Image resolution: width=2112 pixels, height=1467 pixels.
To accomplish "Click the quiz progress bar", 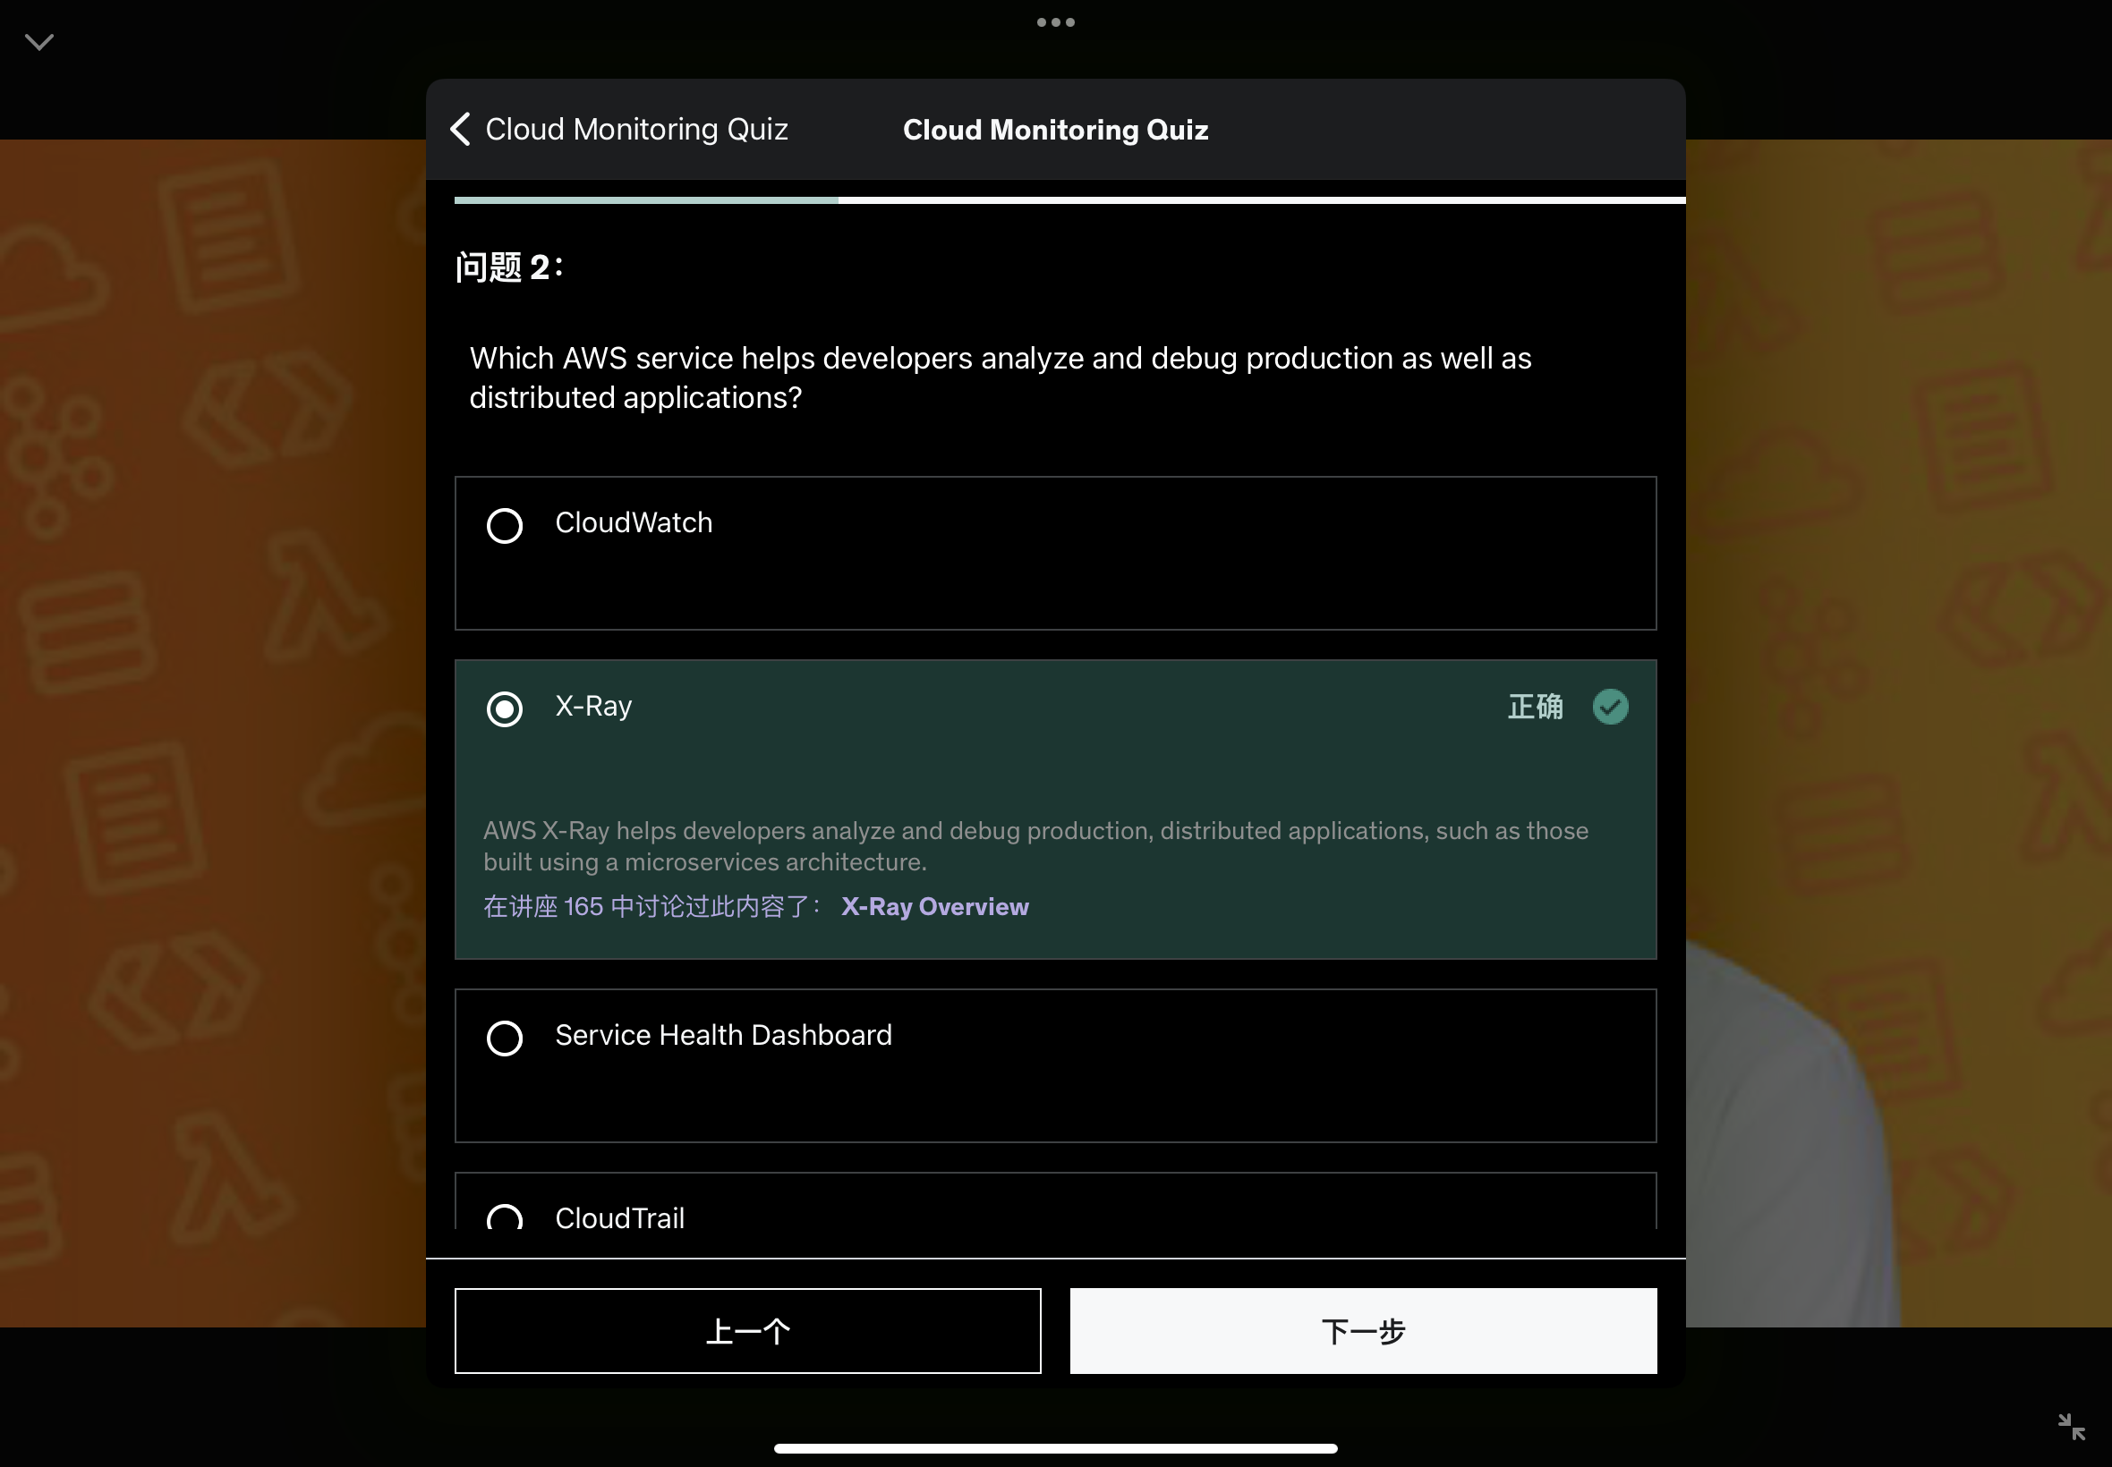I will [x=1069, y=200].
